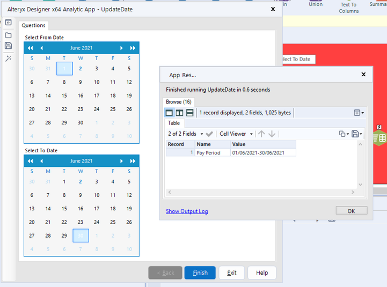Expand the save icon dropdown arrow

click(361, 134)
